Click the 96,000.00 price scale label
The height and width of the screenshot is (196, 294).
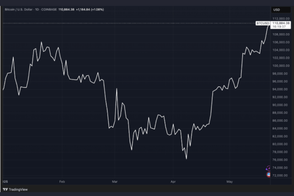(280, 81)
